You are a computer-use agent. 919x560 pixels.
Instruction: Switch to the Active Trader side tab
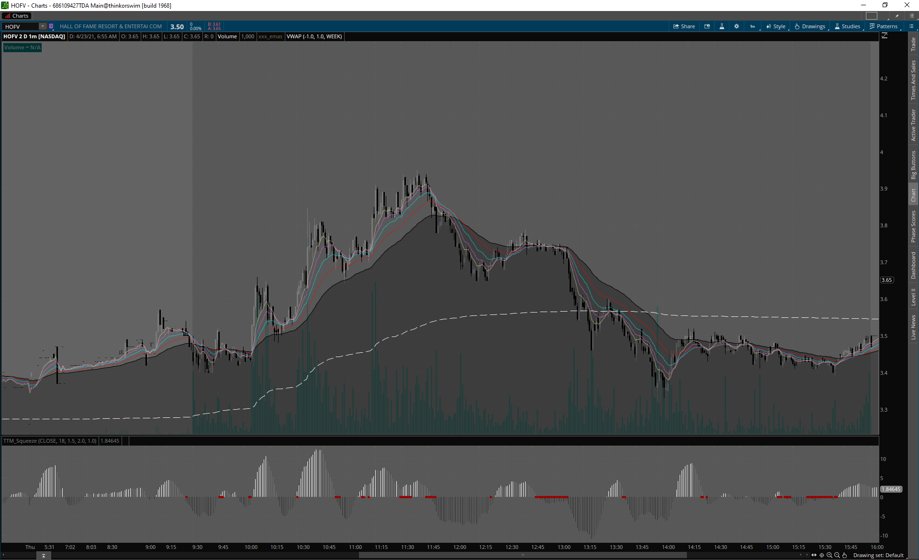(x=913, y=125)
